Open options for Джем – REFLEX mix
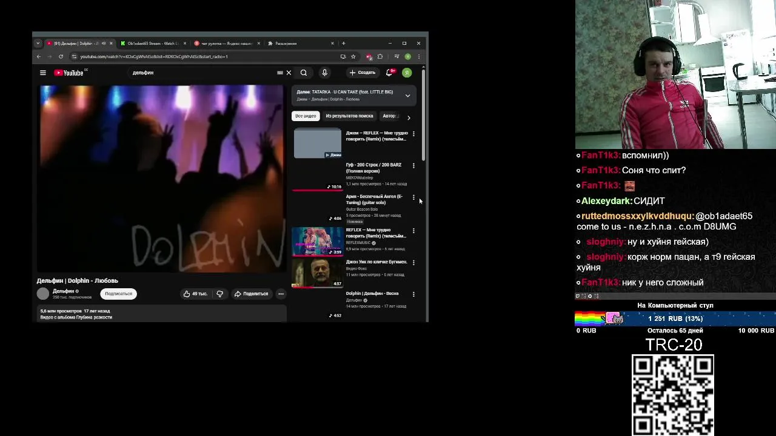The height and width of the screenshot is (436, 776). (413, 133)
